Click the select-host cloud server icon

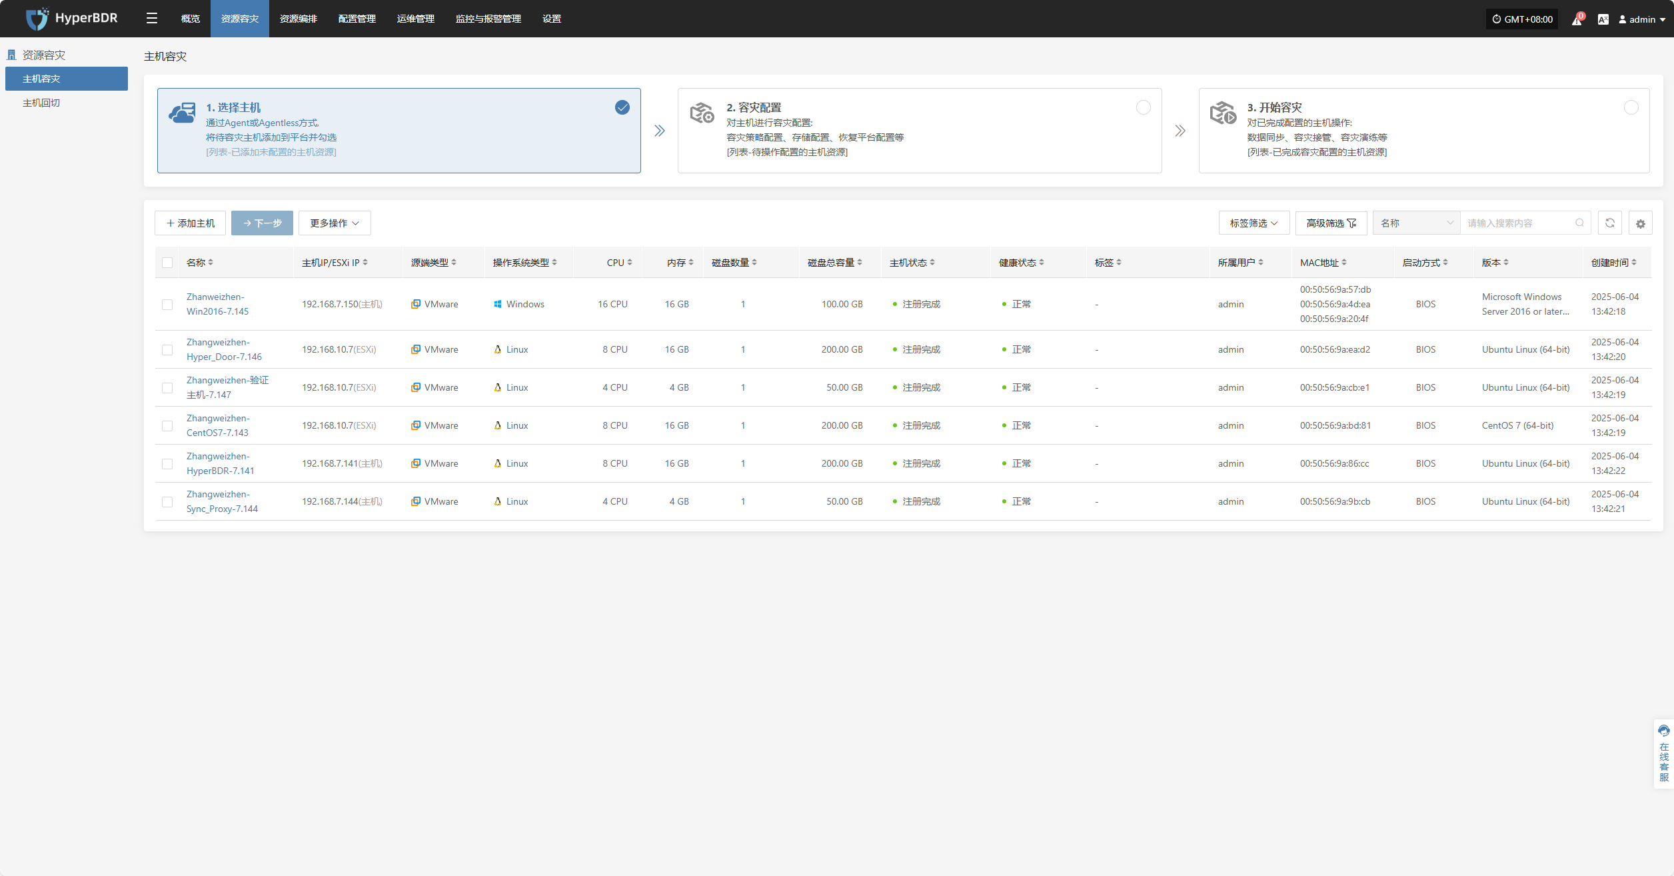[182, 113]
